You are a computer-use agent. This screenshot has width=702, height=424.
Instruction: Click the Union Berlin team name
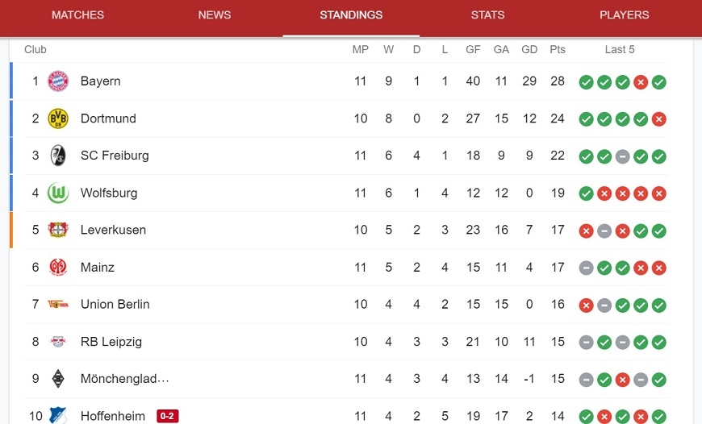pyautogui.click(x=115, y=304)
